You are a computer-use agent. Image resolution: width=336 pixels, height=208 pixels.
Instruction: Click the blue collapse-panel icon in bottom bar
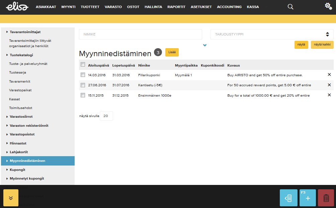coord(288,198)
